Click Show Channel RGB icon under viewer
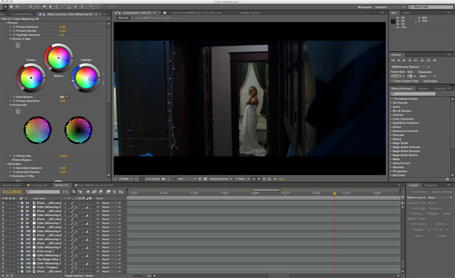 pyautogui.click(x=174, y=179)
